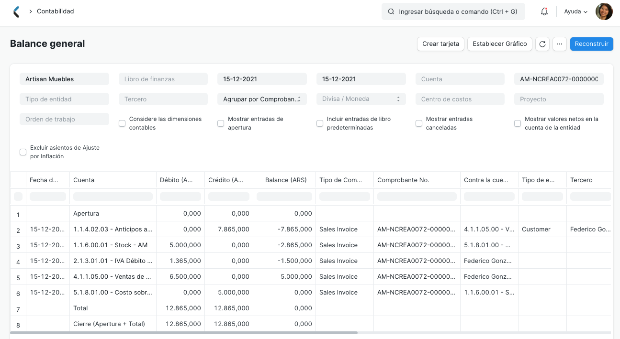Click the user profile avatar
This screenshot has width=620, height=339.
pyautogui.click(x=604, y=11)
